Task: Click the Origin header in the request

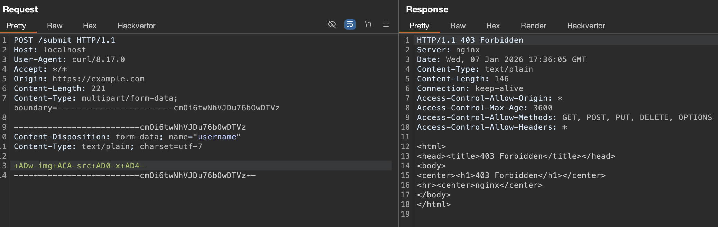Action: pyautogui.click(x=79, y=79)
